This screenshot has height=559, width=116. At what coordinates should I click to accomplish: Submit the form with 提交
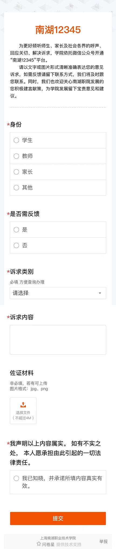coord(58,518)
